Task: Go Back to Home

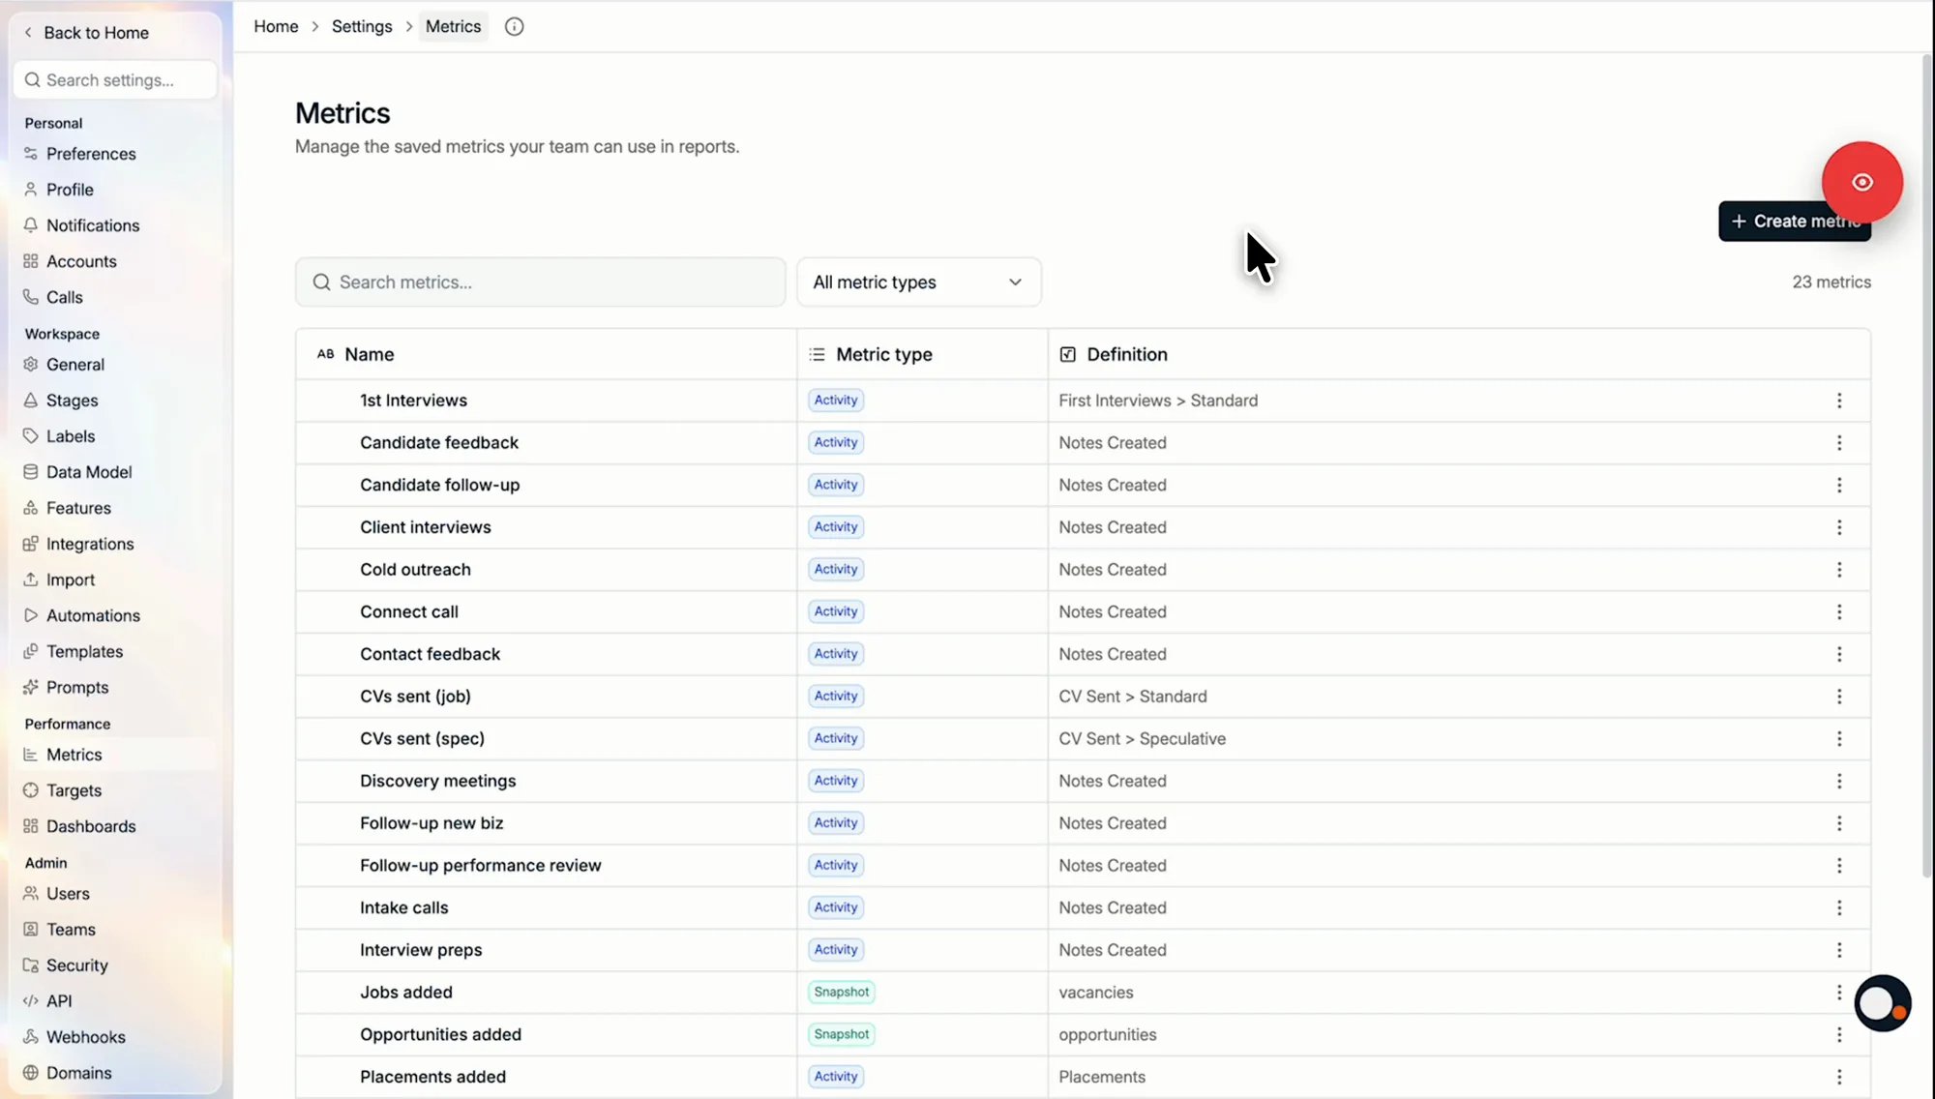Action: (86, 33)
